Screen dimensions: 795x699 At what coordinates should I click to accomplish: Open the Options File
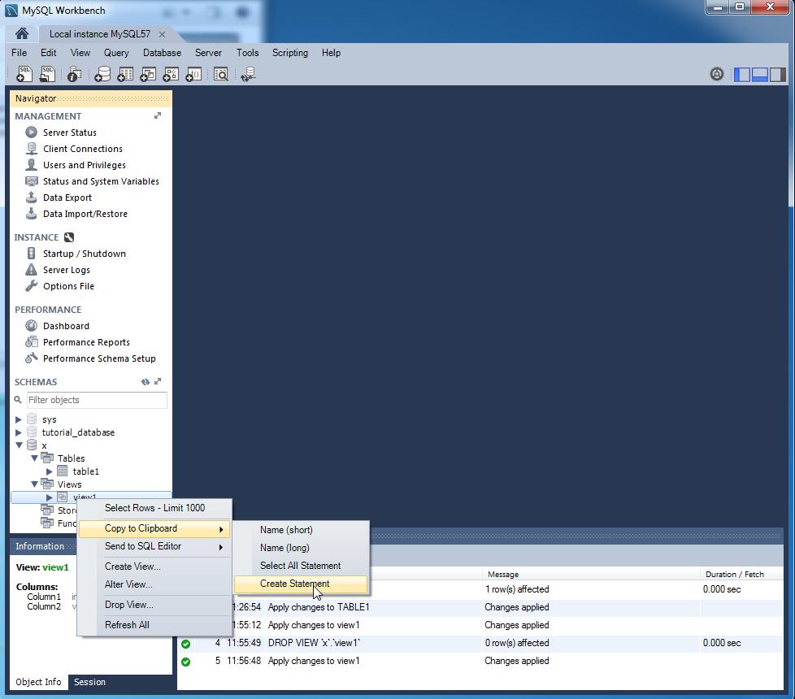point(68,286)
